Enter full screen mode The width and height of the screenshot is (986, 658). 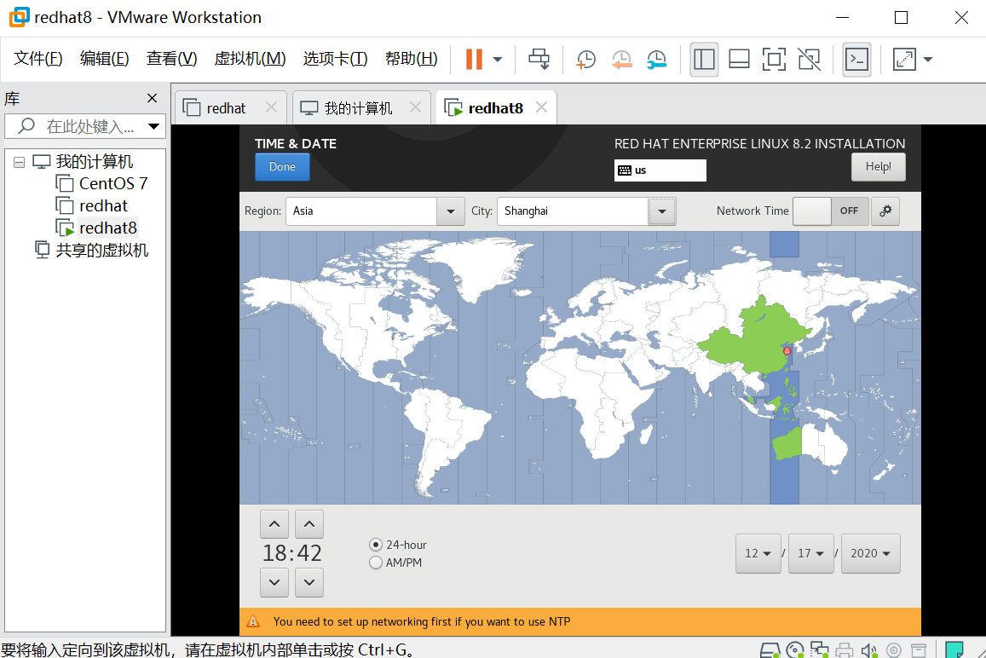click(774, 59)
